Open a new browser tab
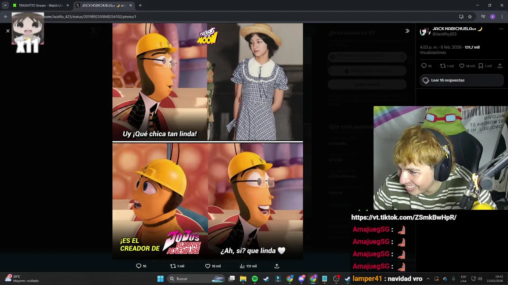 point(140,6)
